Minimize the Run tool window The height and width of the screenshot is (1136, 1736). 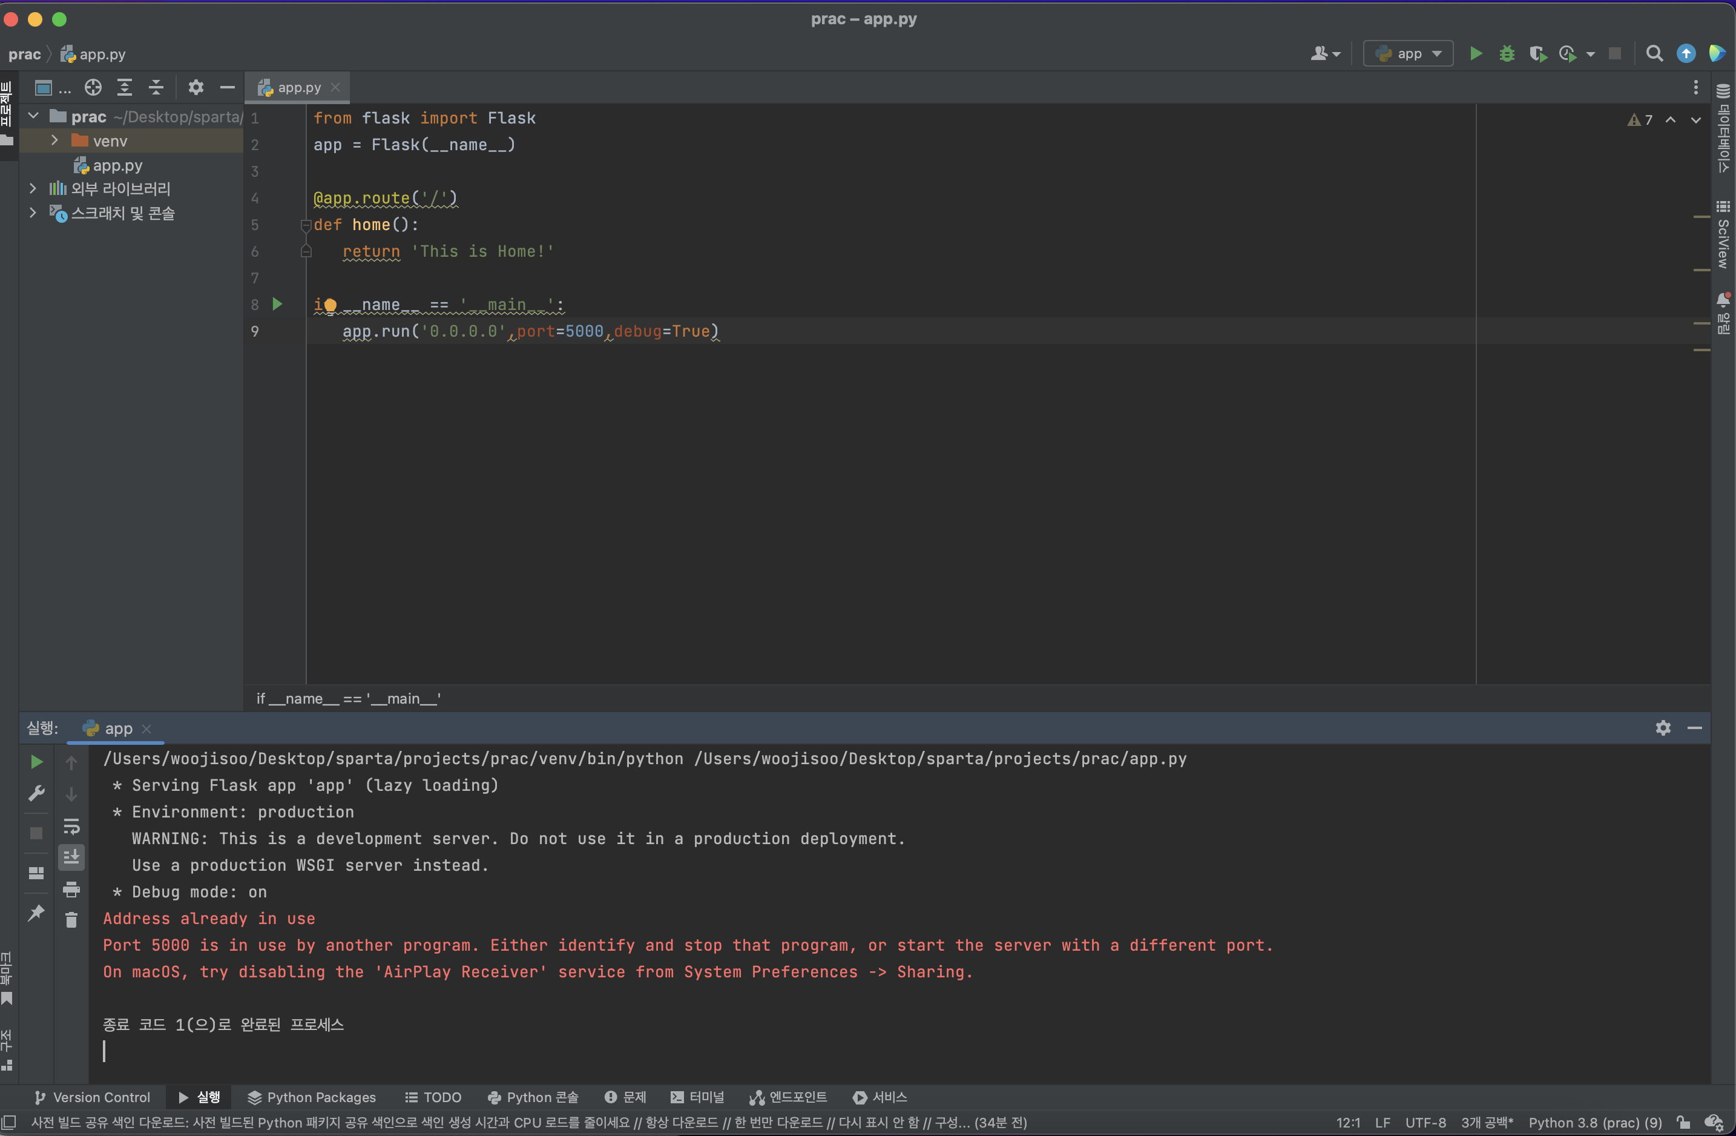click(1695, 727)
